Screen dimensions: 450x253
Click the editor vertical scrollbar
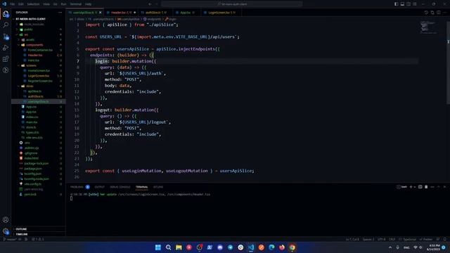point(448,63)
